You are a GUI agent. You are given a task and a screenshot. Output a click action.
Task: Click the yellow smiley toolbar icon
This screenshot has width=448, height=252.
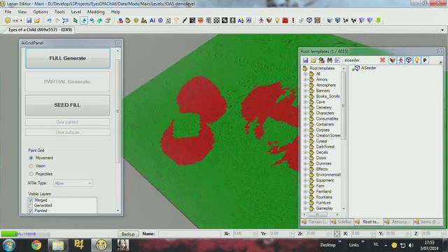pyautogui.click(x=8, y=20)
